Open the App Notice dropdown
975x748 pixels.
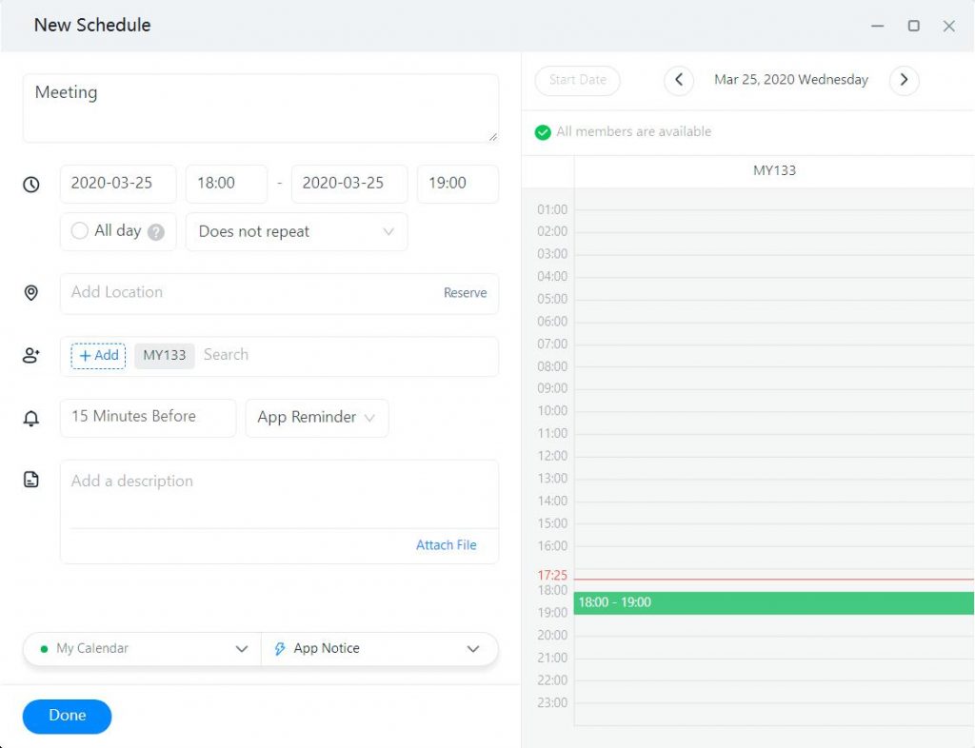point(378,649)
